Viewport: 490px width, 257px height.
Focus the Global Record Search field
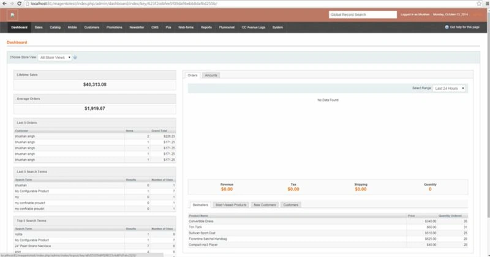point(363,15)
